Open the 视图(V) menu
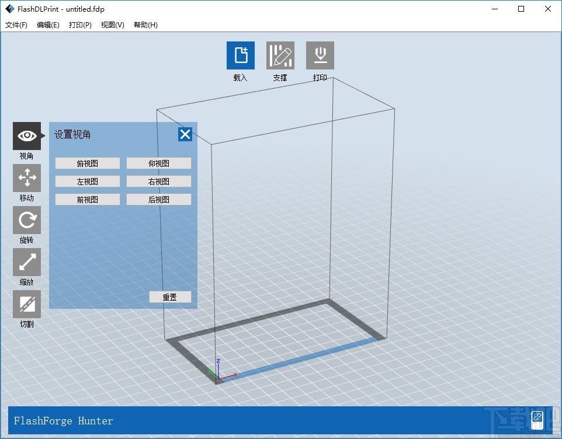The image size is (562, 439). point(113,25)
